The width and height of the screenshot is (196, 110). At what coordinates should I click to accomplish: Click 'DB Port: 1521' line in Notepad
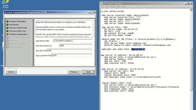pos(112,31)
